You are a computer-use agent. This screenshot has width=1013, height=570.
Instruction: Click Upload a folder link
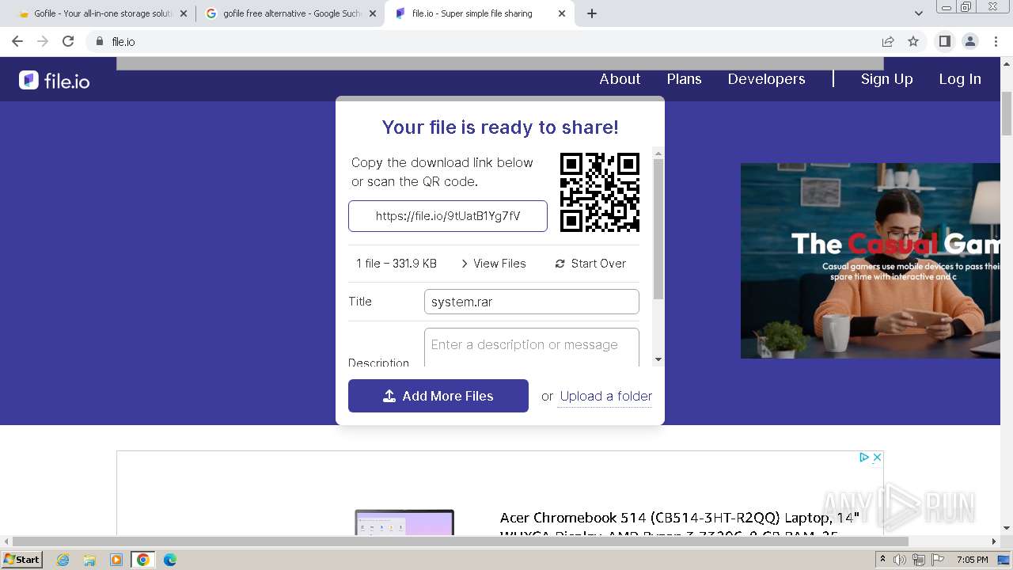606,396
